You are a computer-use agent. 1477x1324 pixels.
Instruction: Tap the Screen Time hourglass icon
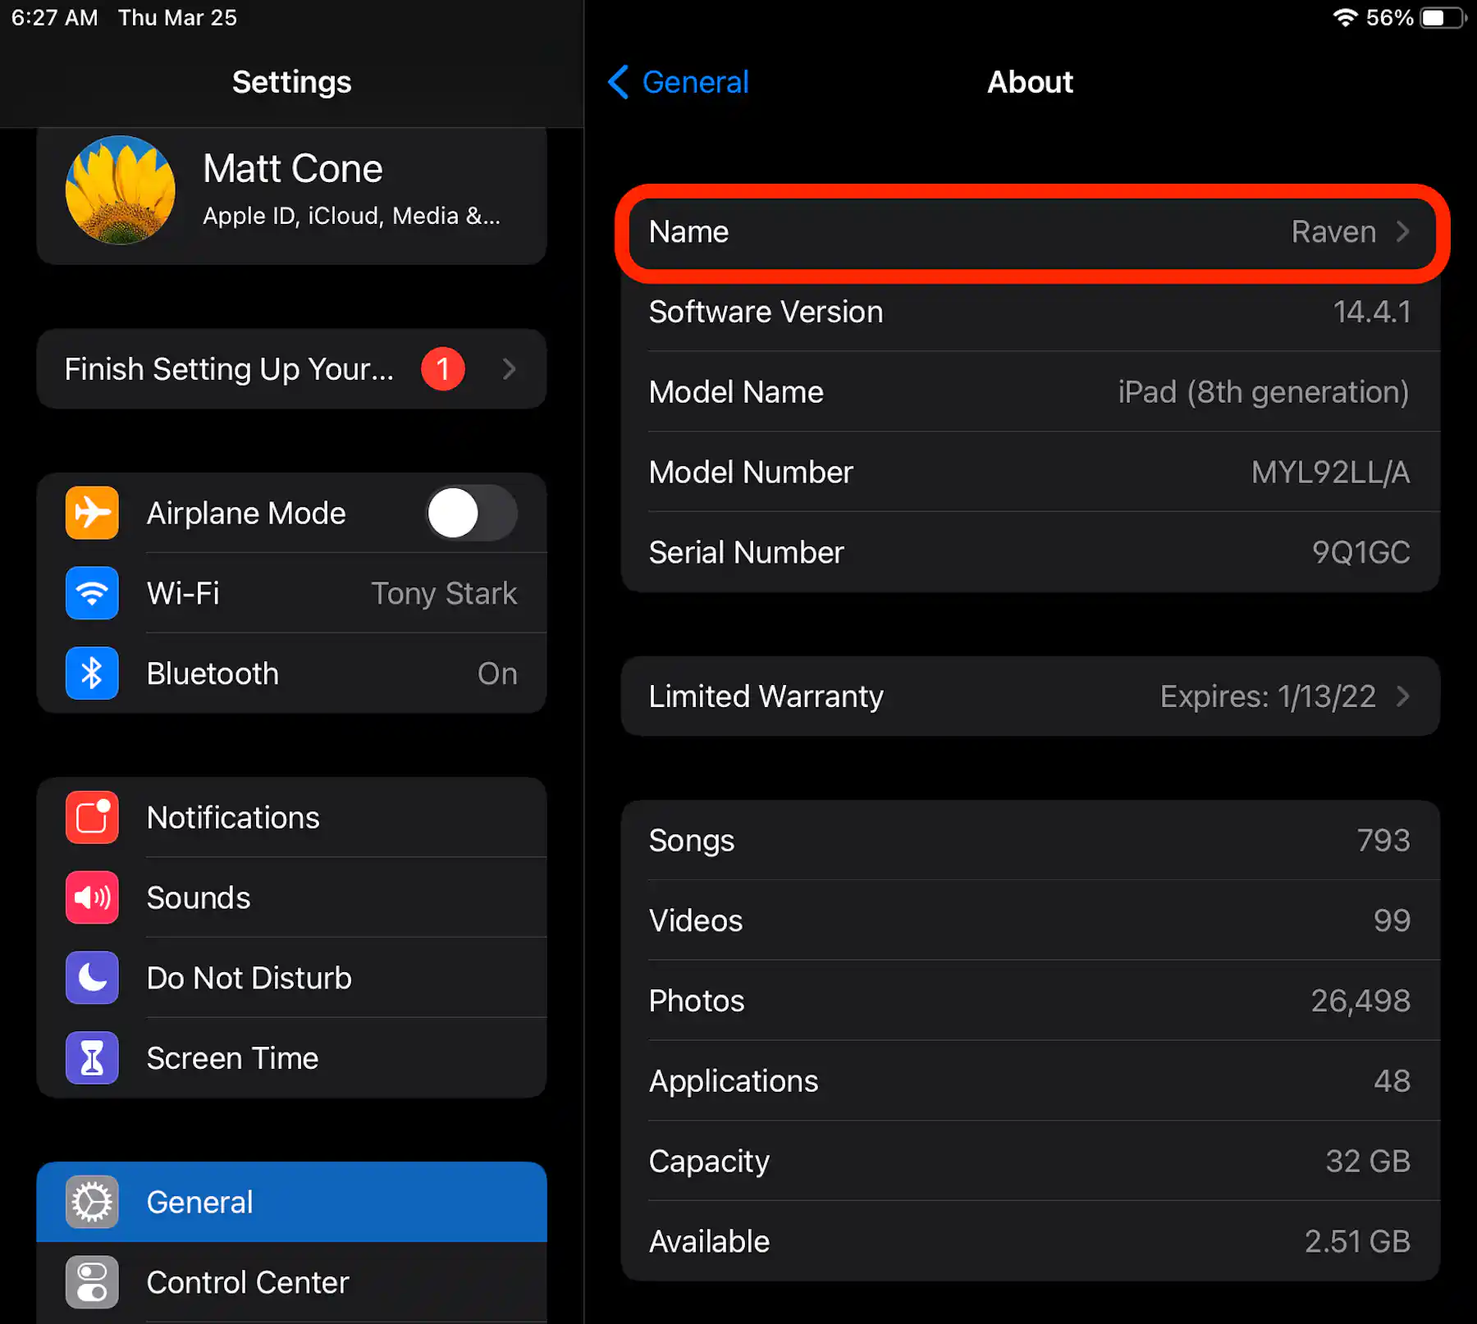tap(92, 1058)
